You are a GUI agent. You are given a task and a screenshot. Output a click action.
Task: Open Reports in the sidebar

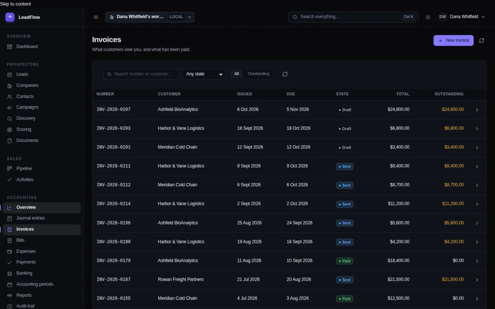click(x=42, y=295)
